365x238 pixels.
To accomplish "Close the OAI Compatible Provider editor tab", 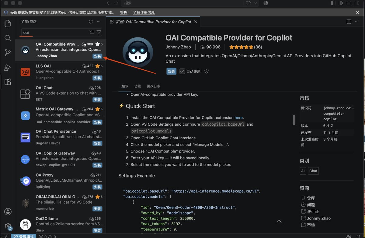I will (196, 22).
